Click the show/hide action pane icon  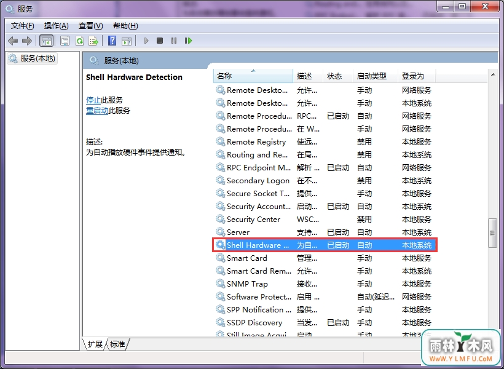(127, 41)
